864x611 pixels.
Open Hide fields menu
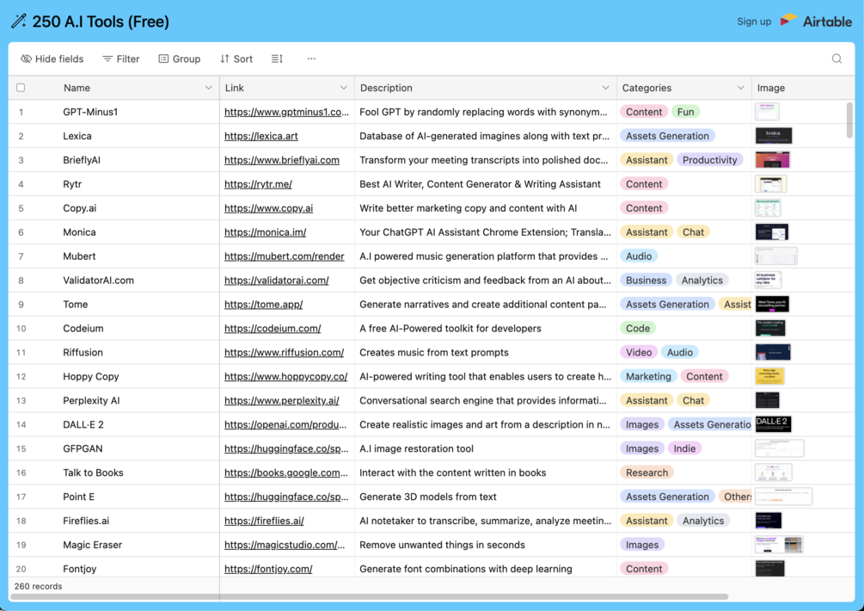(52, 59)
